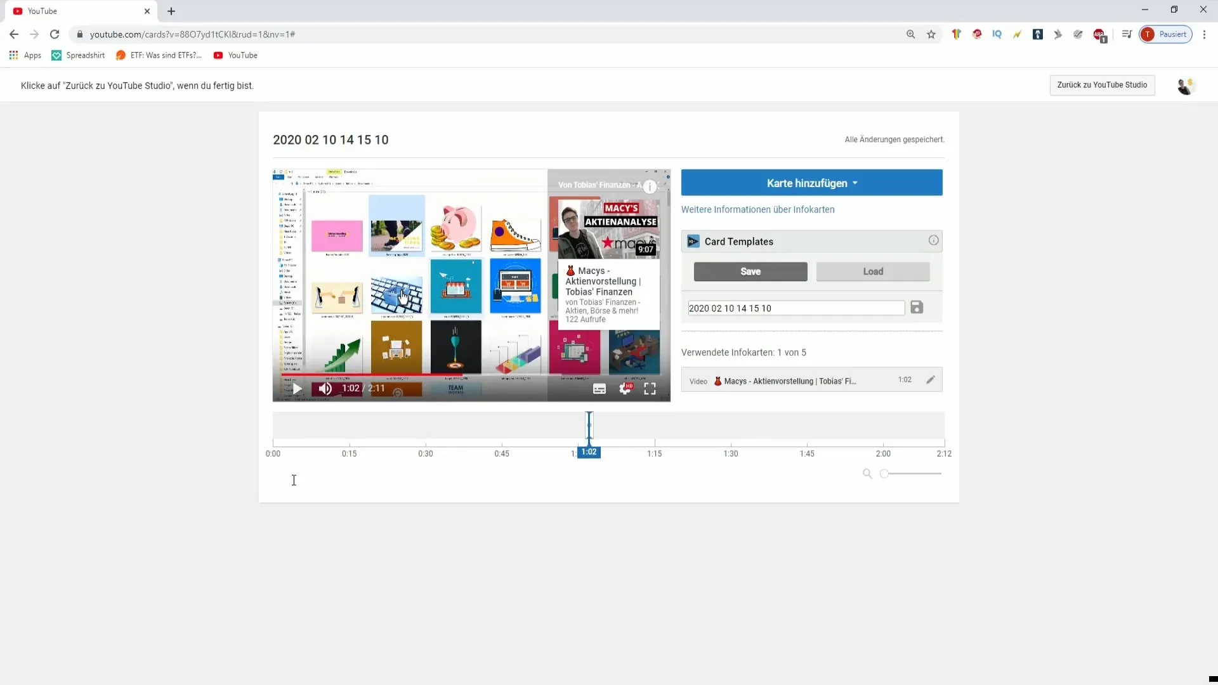Click the Card Templates logo icon
1218x685 pixels.
693,241
